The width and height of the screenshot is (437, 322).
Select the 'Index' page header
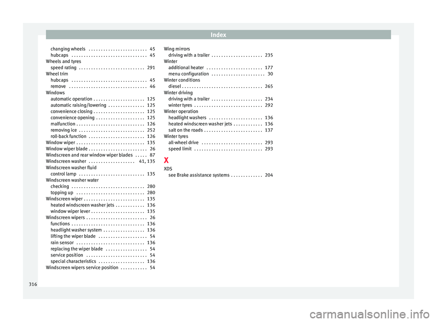[x=218, y=35]
